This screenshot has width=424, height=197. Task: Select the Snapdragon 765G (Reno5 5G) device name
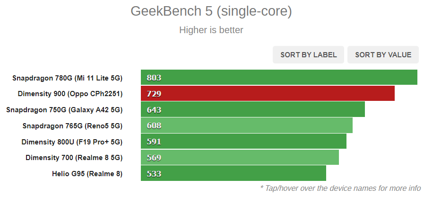(x=72, y=126)
